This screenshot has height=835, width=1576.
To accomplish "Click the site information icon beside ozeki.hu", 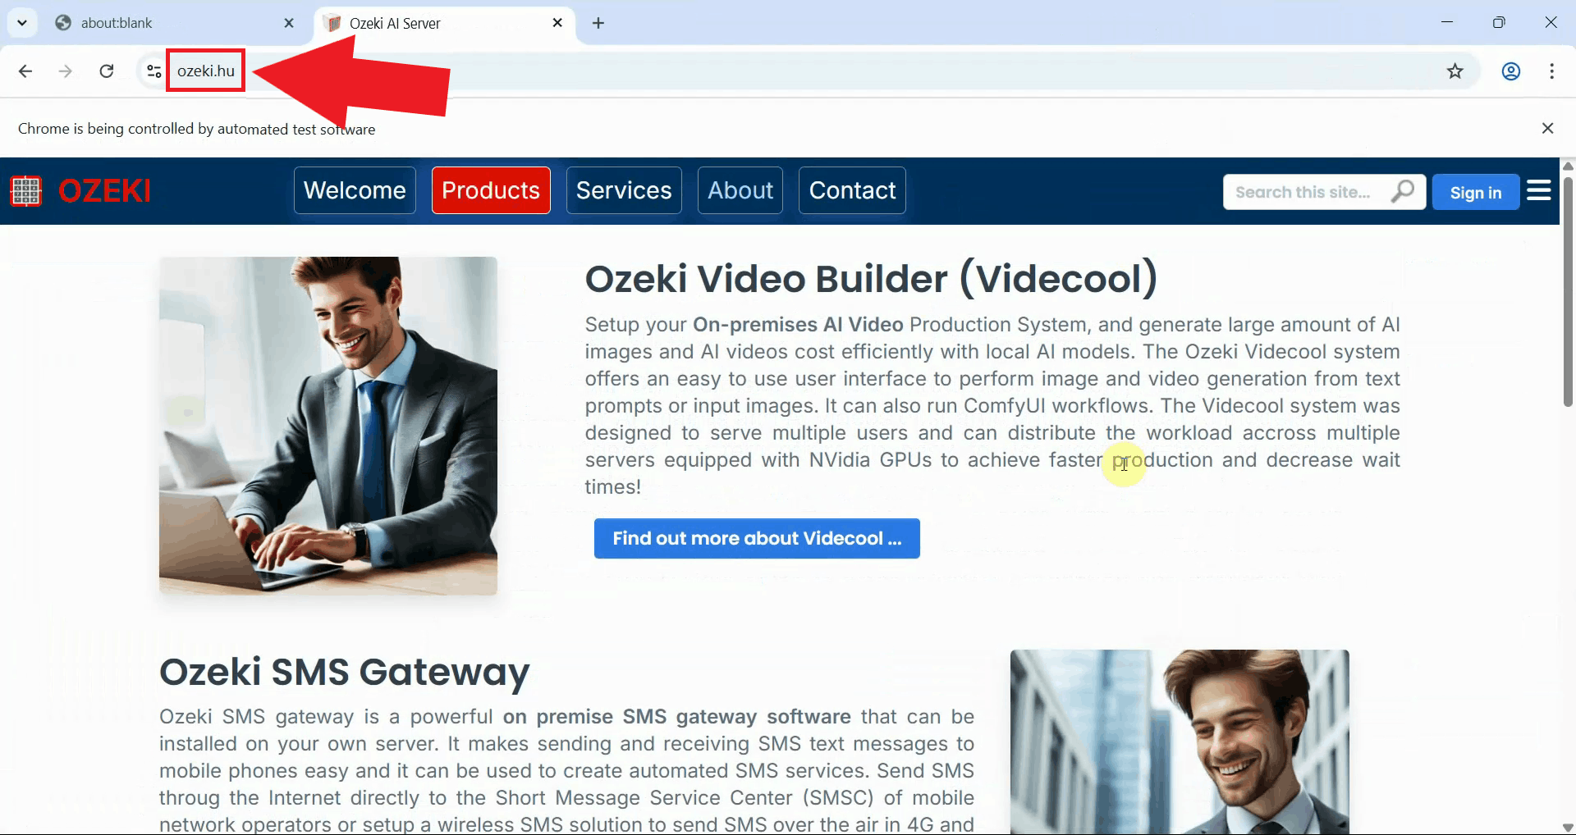I will pos(153,71).
